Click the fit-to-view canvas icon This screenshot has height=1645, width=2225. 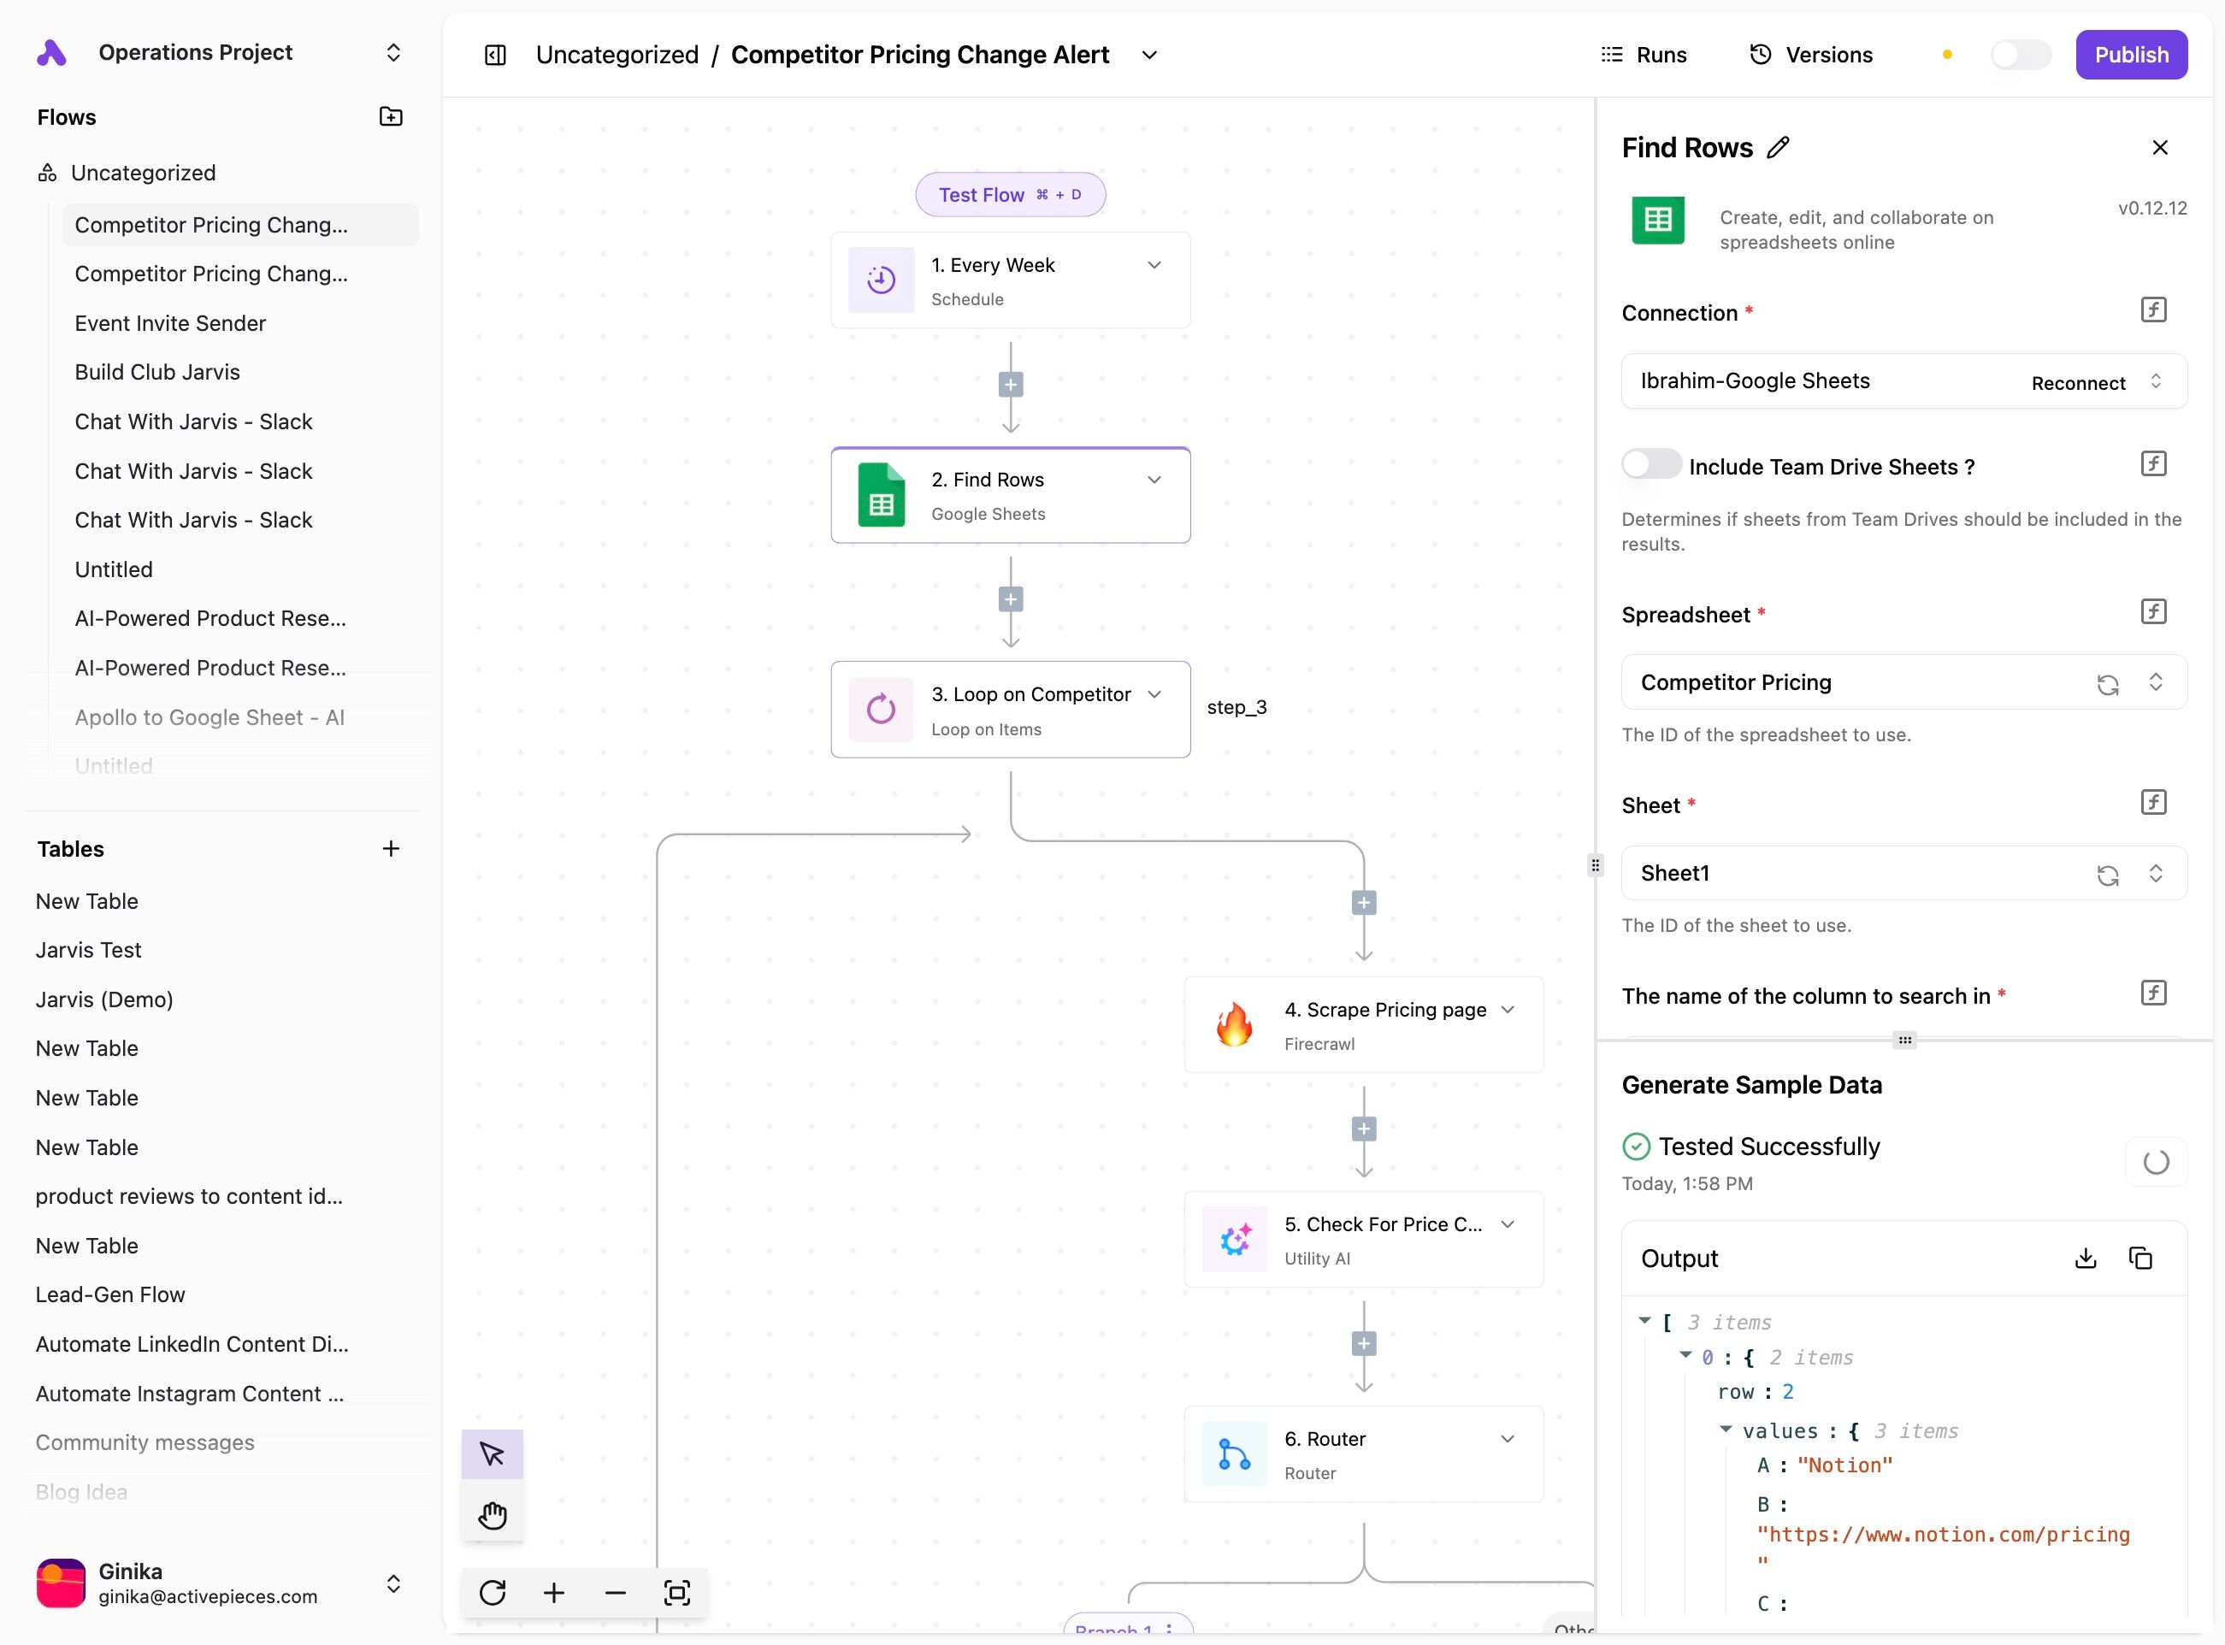click(x=676, y=1592)
